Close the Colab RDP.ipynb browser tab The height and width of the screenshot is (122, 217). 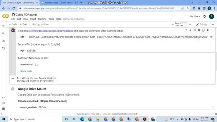(x=37, y=3)
